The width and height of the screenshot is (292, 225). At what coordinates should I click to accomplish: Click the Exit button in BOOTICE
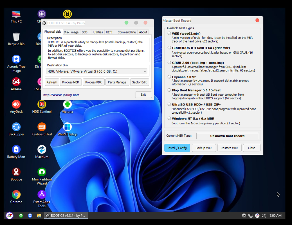click(143, 94)
